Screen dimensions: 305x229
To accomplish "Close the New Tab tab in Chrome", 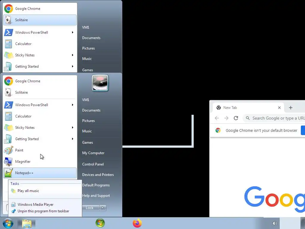I will tap(279, 107).
